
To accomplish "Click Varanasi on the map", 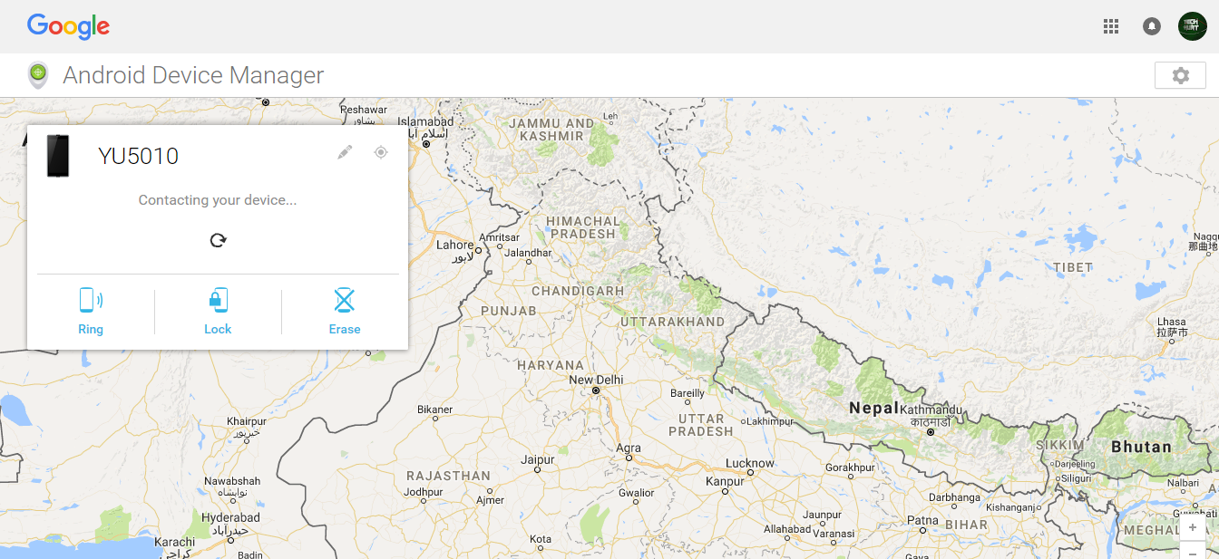I will [x=835, y=534].
